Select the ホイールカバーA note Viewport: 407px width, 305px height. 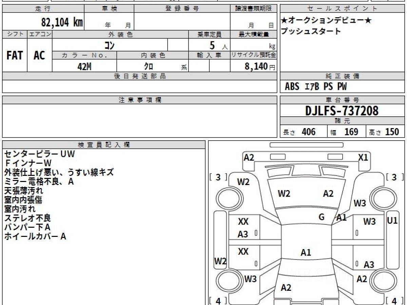click(35, 237)
